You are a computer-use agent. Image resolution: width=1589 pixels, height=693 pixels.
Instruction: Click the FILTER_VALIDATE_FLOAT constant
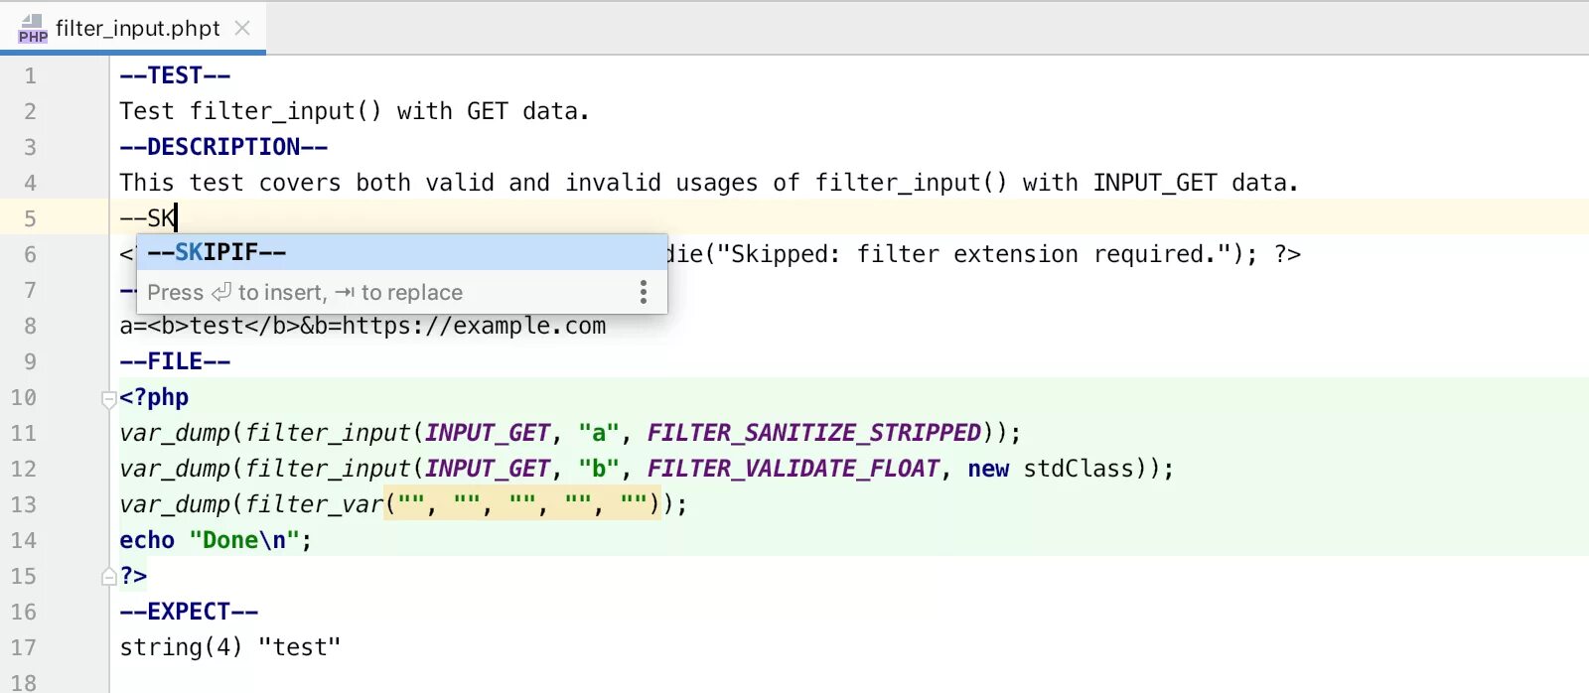[794, 469]
